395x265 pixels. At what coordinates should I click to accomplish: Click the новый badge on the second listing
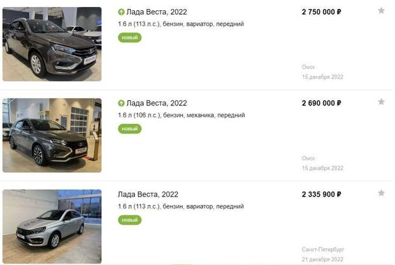click(x=130, y=129)
